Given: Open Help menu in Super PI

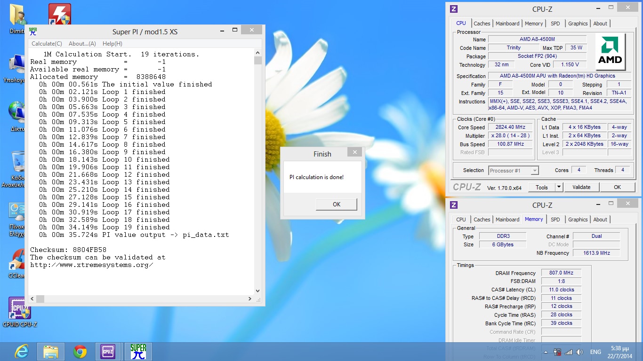Looking at the screenshot, I should [113, 44].
